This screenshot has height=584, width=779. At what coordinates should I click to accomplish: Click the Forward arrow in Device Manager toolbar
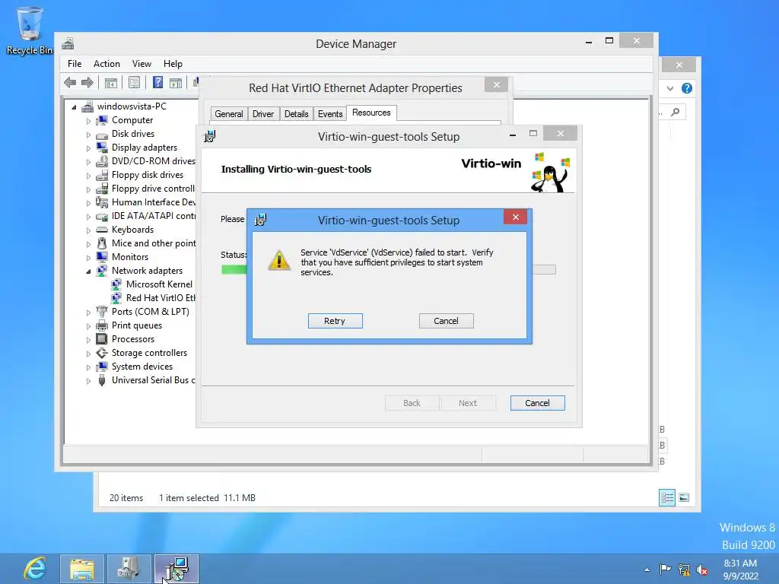87,82
